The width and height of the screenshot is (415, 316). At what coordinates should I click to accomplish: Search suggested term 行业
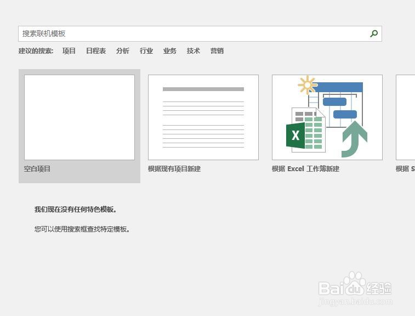pos(146,50)
